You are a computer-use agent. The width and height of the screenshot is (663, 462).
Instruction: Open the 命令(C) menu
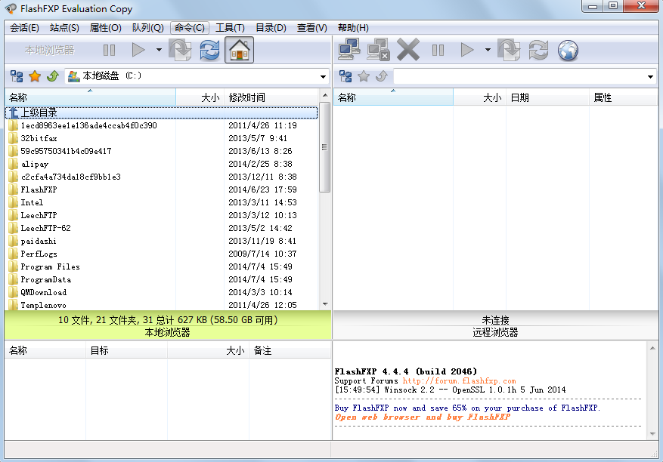[x=190, y=28]
